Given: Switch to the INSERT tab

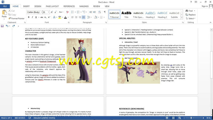Looking at the screenshot, I should click(x=26, y=6).
